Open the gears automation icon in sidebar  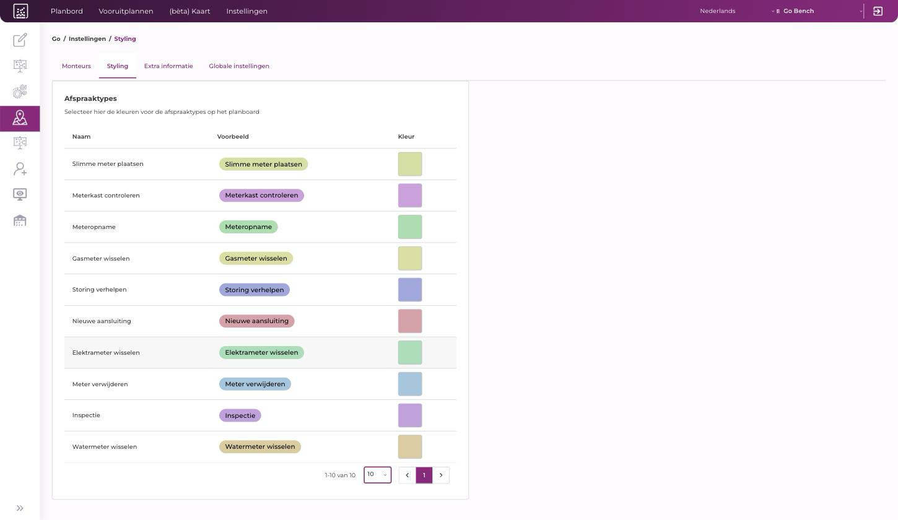coord(20,92)
